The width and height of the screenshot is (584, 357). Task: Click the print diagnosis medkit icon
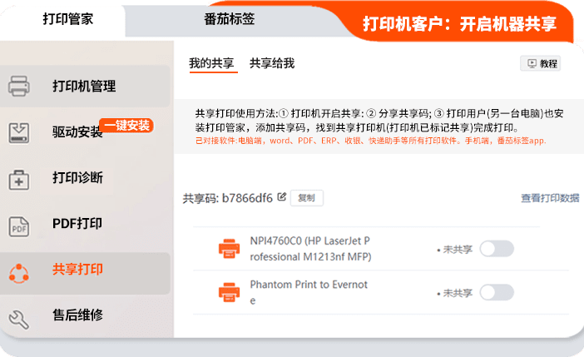click(x=19, y=178)
